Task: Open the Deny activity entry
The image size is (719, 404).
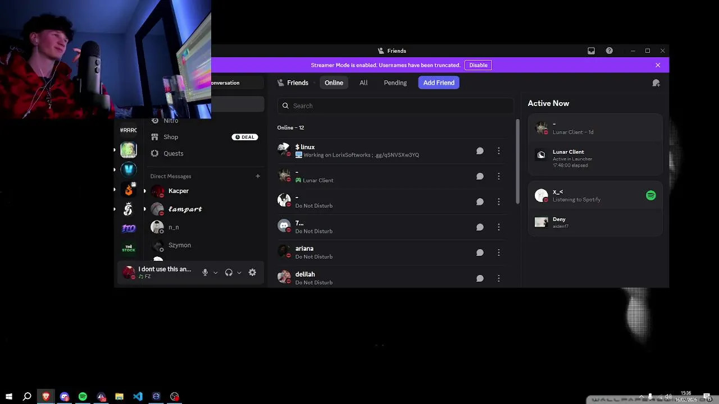Action: coord(595,223)
